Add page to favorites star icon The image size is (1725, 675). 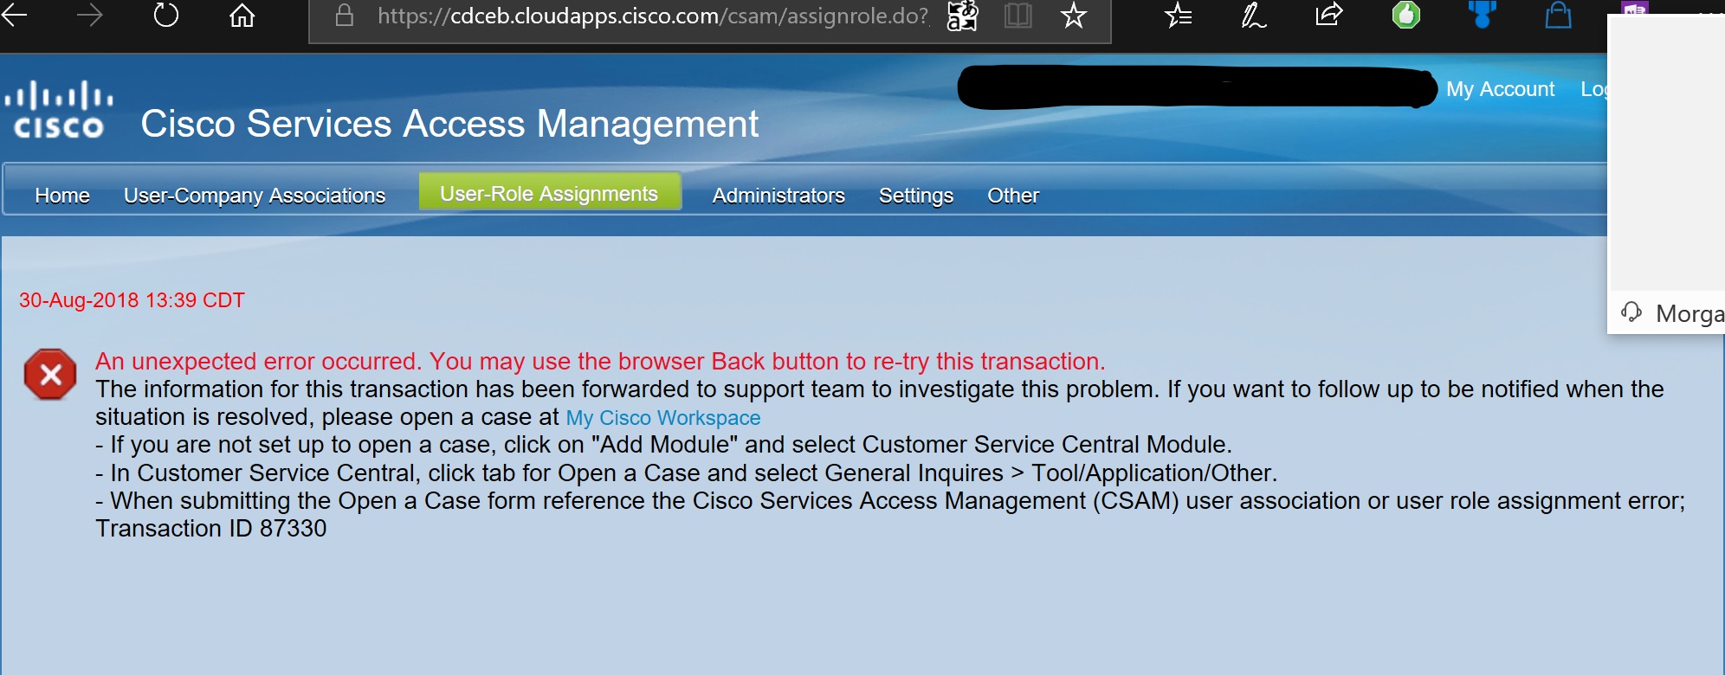[x=1074, y=15]
